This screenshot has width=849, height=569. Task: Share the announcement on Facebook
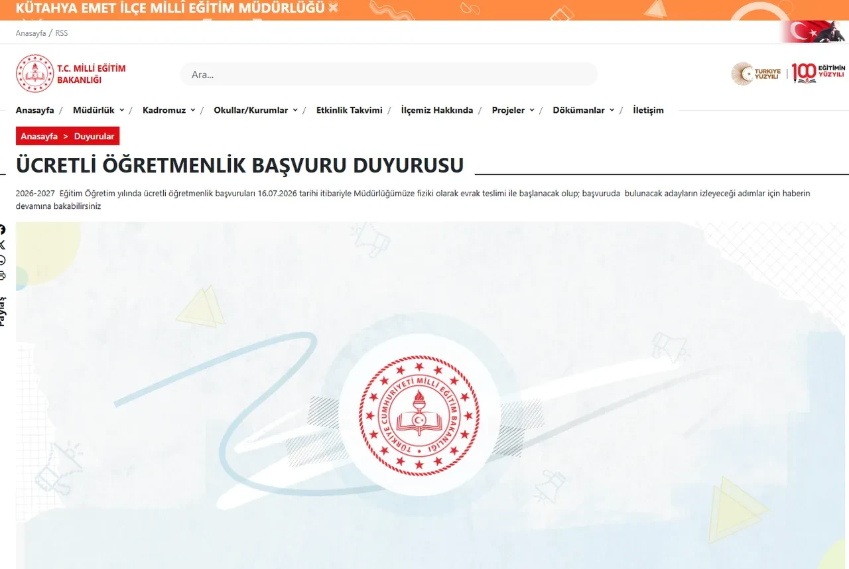tap(3, 229)
